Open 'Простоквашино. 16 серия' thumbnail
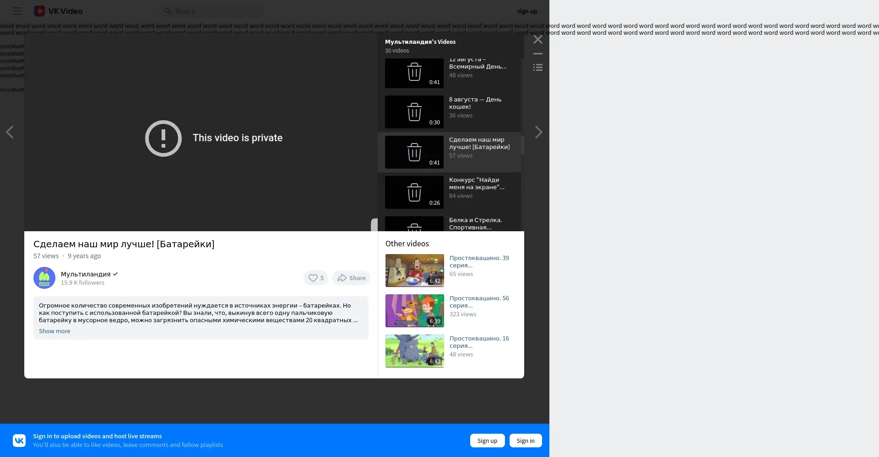The image size is (879, 457). pos(415,351)
